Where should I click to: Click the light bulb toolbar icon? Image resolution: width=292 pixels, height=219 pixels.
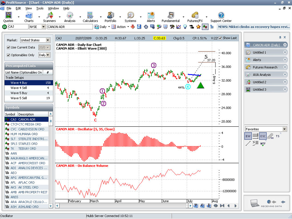point(185,27)
